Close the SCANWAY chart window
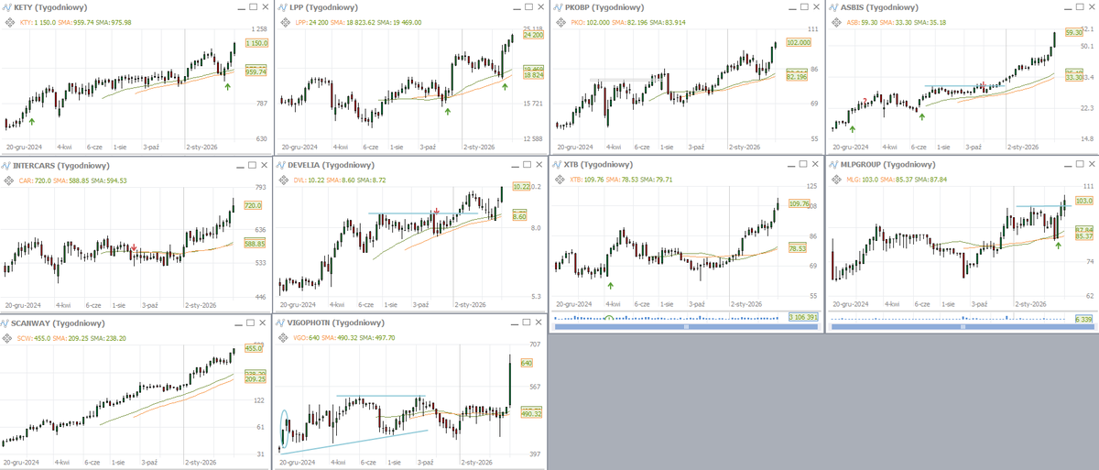Screen dimensions: 1099x470 tap(263, 323)
